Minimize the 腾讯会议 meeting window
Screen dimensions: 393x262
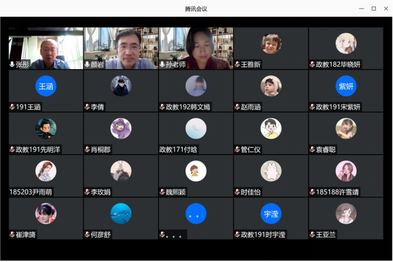click(361, 8)
